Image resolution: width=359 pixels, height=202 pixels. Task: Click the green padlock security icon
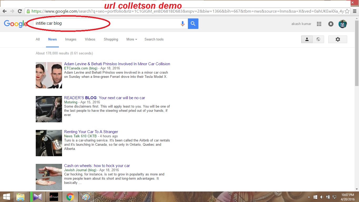pos(28,11)
